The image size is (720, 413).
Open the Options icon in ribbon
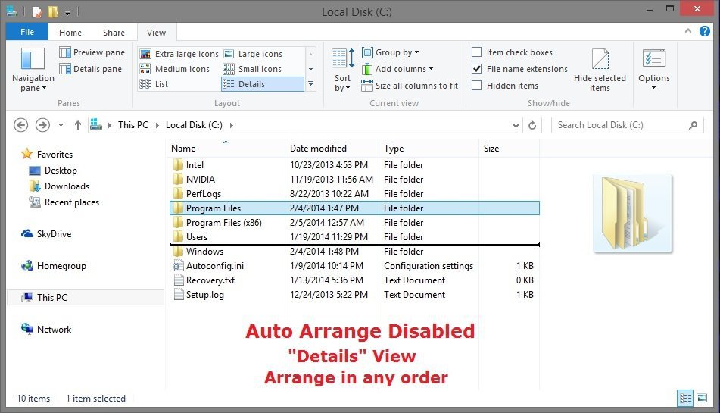(653, 60)
